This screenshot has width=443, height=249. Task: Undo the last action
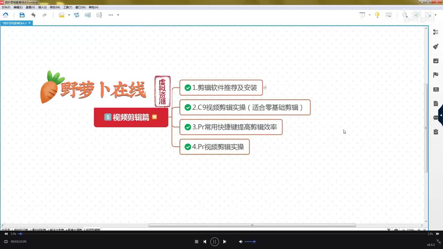tap(33, 15)
